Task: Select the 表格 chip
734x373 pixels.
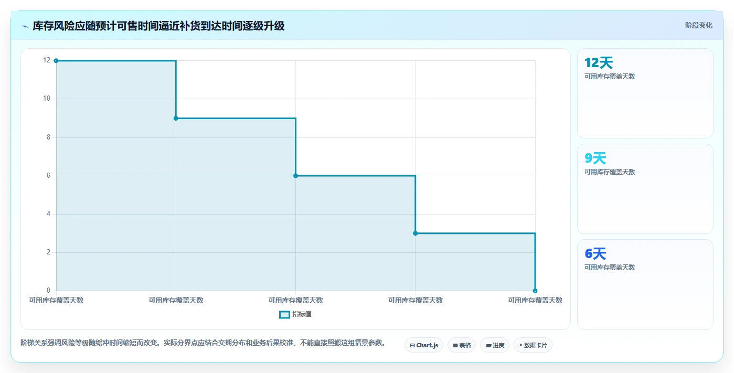Action: click(462, 345)
